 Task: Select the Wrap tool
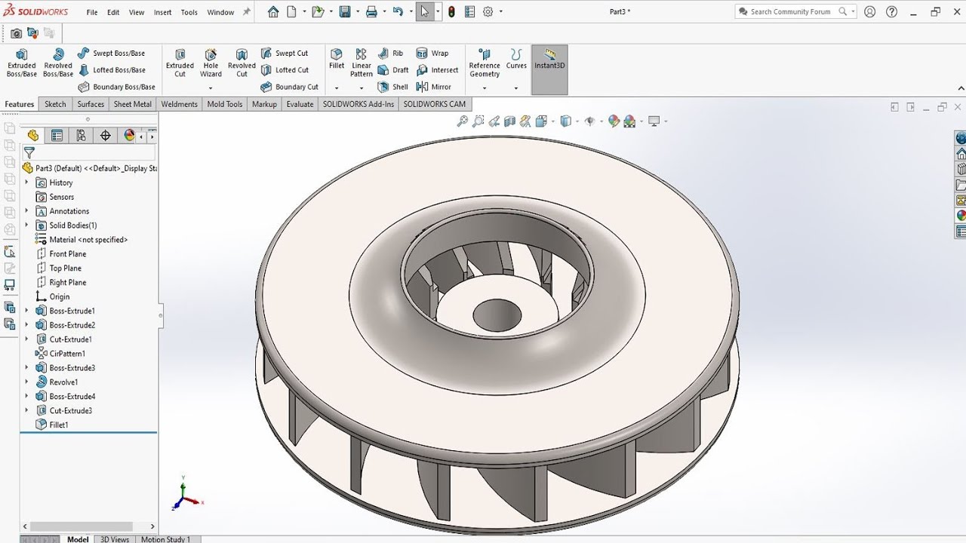coord(432,53)
